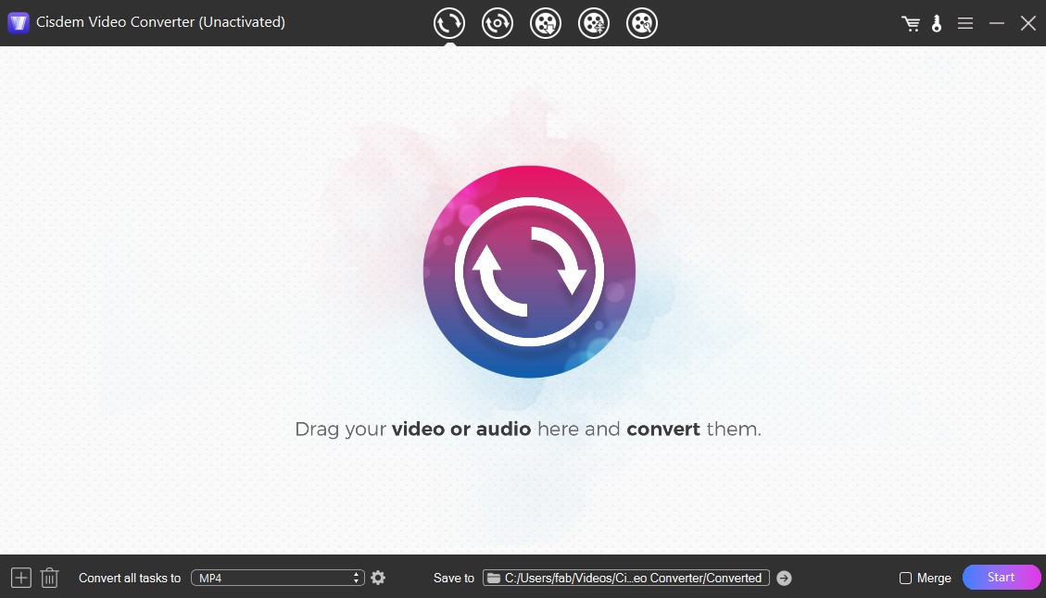This screenshot has height=598, width=1046.
Task: Click the drag video or audio area
Action: pyautogui.click(x=528, y=429)
